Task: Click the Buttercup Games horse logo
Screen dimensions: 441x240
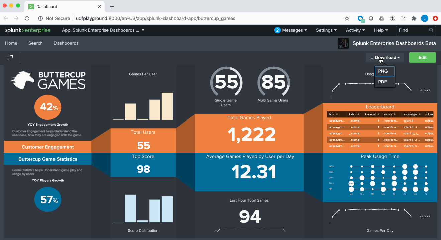Action: click(23, 80)
